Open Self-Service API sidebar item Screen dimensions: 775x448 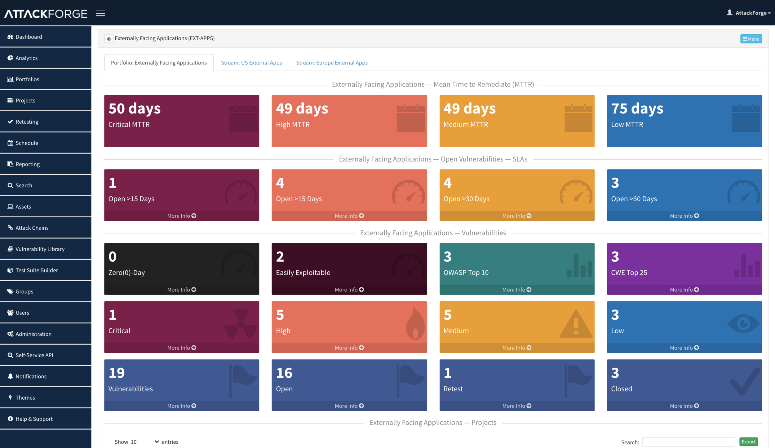point(34,355)
